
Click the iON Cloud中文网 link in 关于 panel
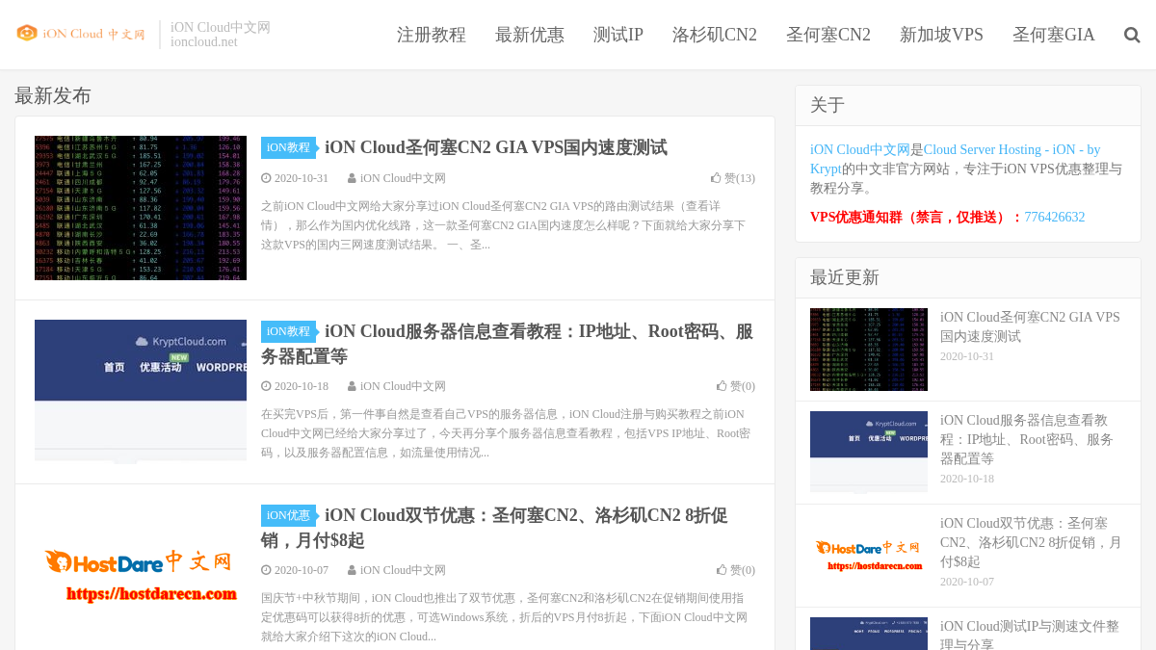click(x=860, y=149)
